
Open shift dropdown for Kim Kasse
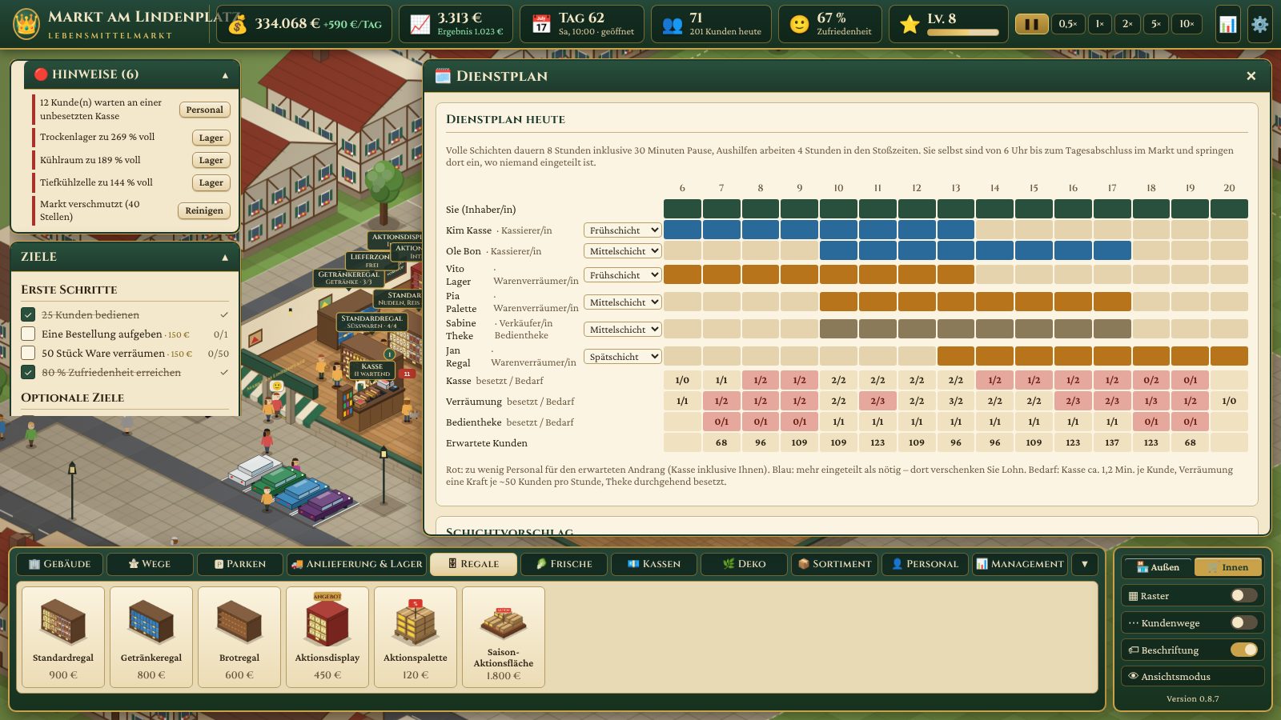[622, 230]
